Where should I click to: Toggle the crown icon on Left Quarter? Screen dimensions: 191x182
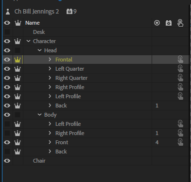point(17,69)
